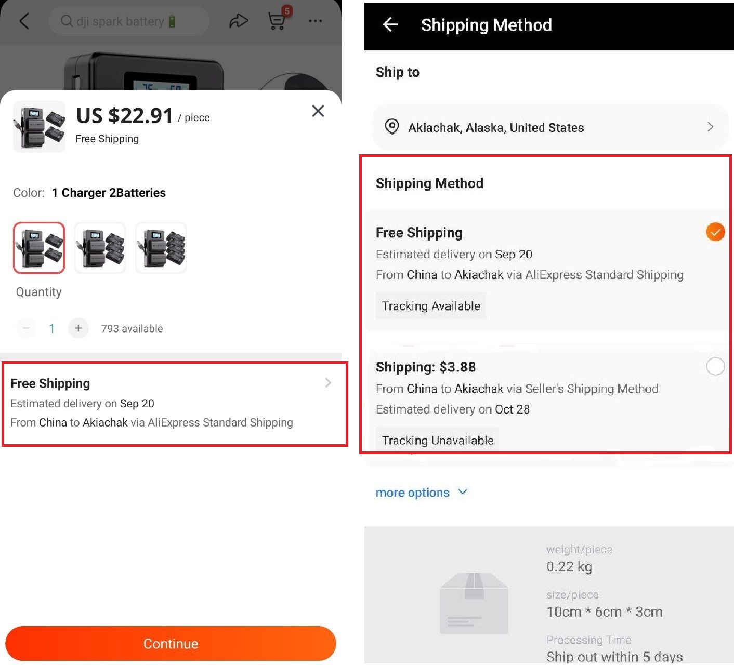Tap the battery icon in the search field

(x=171, y=21)
